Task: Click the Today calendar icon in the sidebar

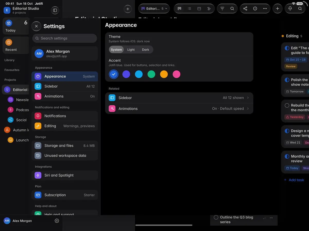Action: 9,23
